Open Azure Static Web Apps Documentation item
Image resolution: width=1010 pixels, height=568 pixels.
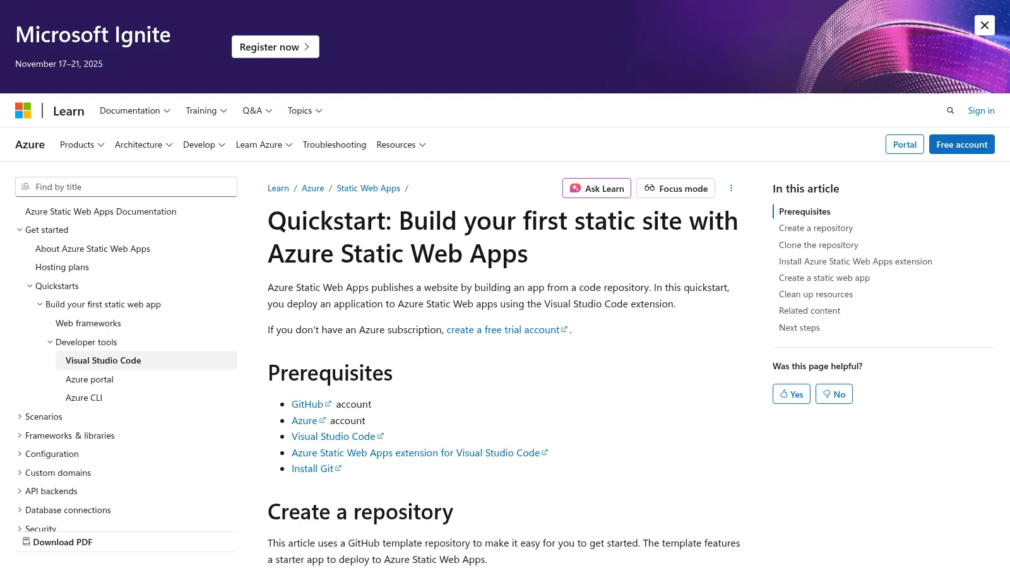click(101, 211)
